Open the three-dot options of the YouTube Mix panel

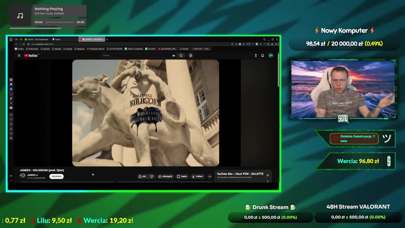tap(268, 181)
